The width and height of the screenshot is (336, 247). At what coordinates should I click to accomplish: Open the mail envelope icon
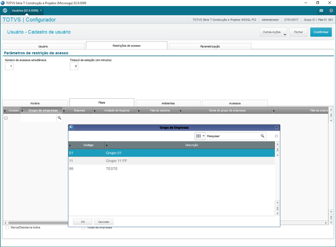(321, 11)
